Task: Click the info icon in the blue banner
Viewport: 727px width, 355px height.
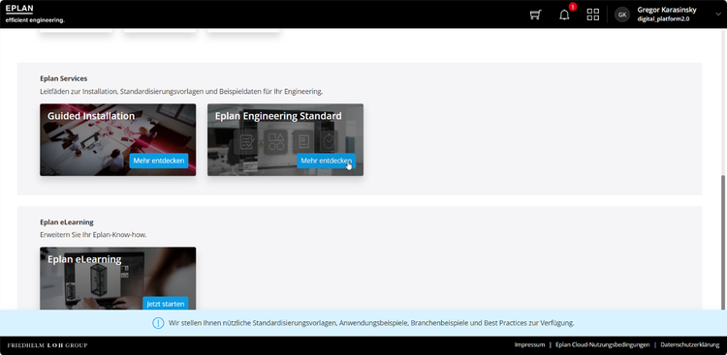Action: [158, 323]
